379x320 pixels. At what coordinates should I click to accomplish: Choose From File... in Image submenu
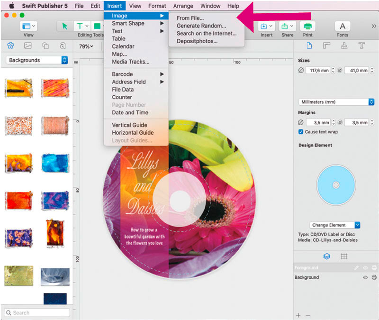coord(190,18)
